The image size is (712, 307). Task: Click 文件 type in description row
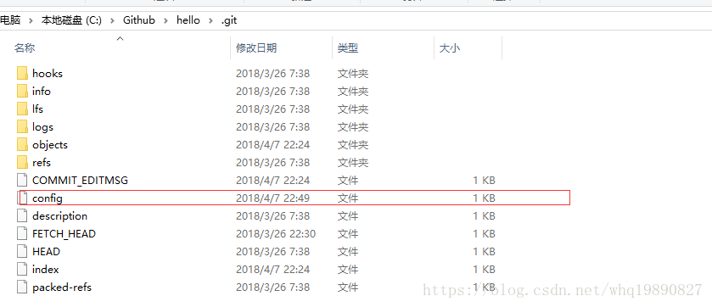348,216
